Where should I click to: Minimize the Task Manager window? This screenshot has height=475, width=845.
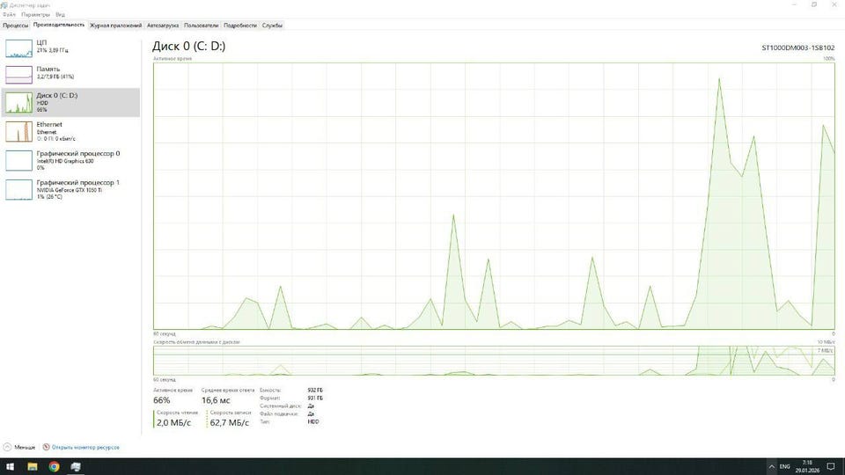pos(794,4)
